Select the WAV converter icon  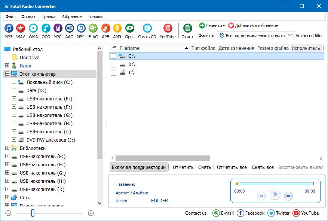[20, 28]
